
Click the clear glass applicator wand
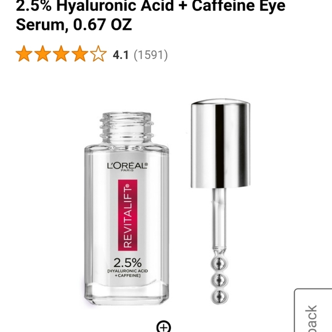pyautogui.click(x=219, y=219)
